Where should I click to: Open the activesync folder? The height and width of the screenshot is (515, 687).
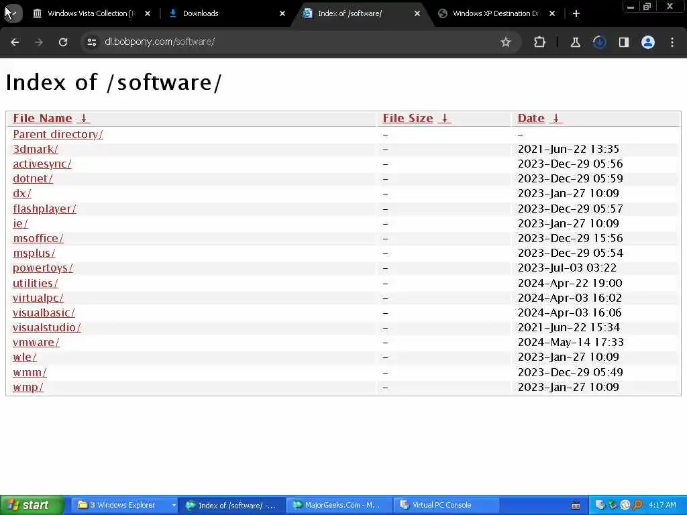[x=42, y=164]
